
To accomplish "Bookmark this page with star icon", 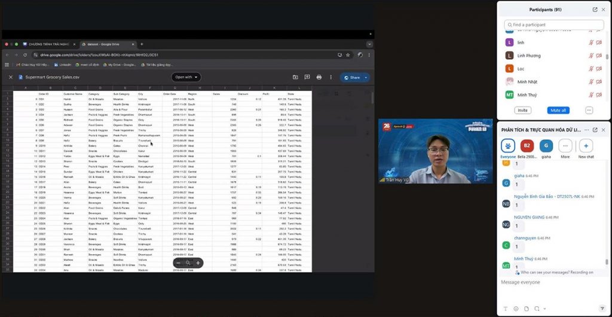I will coord(348,55).
